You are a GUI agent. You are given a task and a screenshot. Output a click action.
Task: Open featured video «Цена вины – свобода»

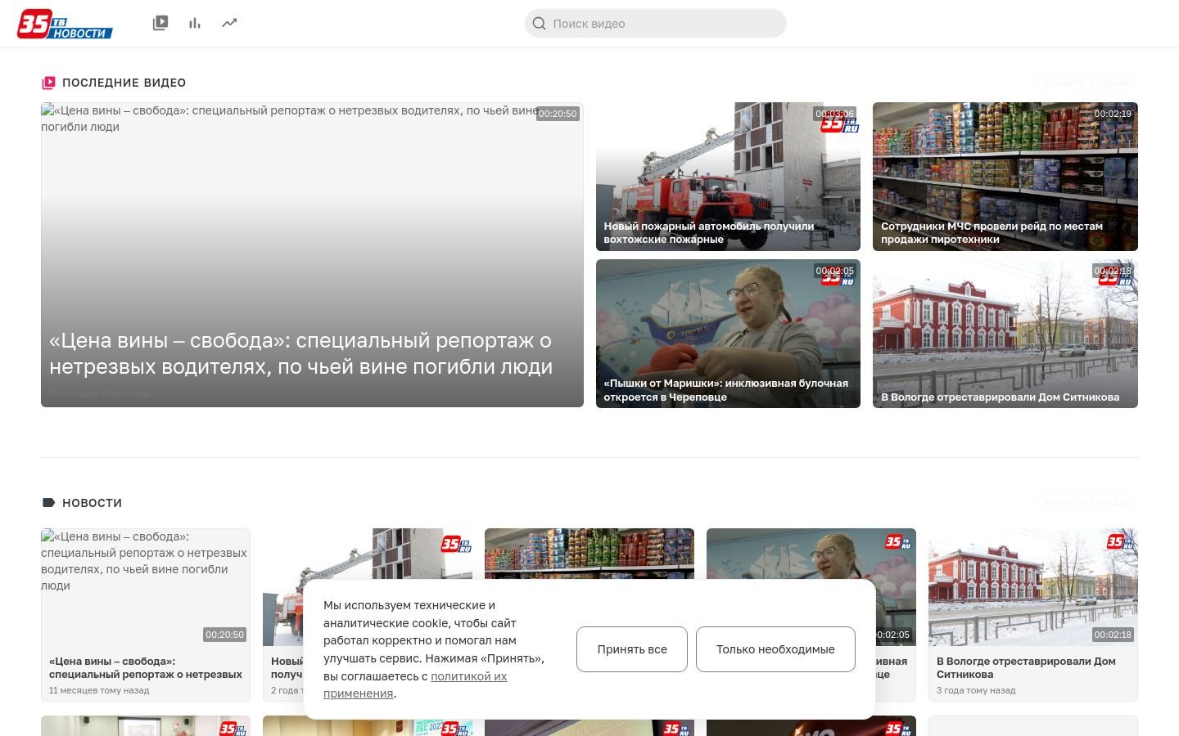pyautogui.click(x=312, y=254)
